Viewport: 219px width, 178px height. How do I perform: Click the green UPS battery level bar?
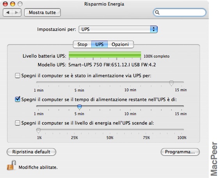pyautogui.click(x=105, y=55)
